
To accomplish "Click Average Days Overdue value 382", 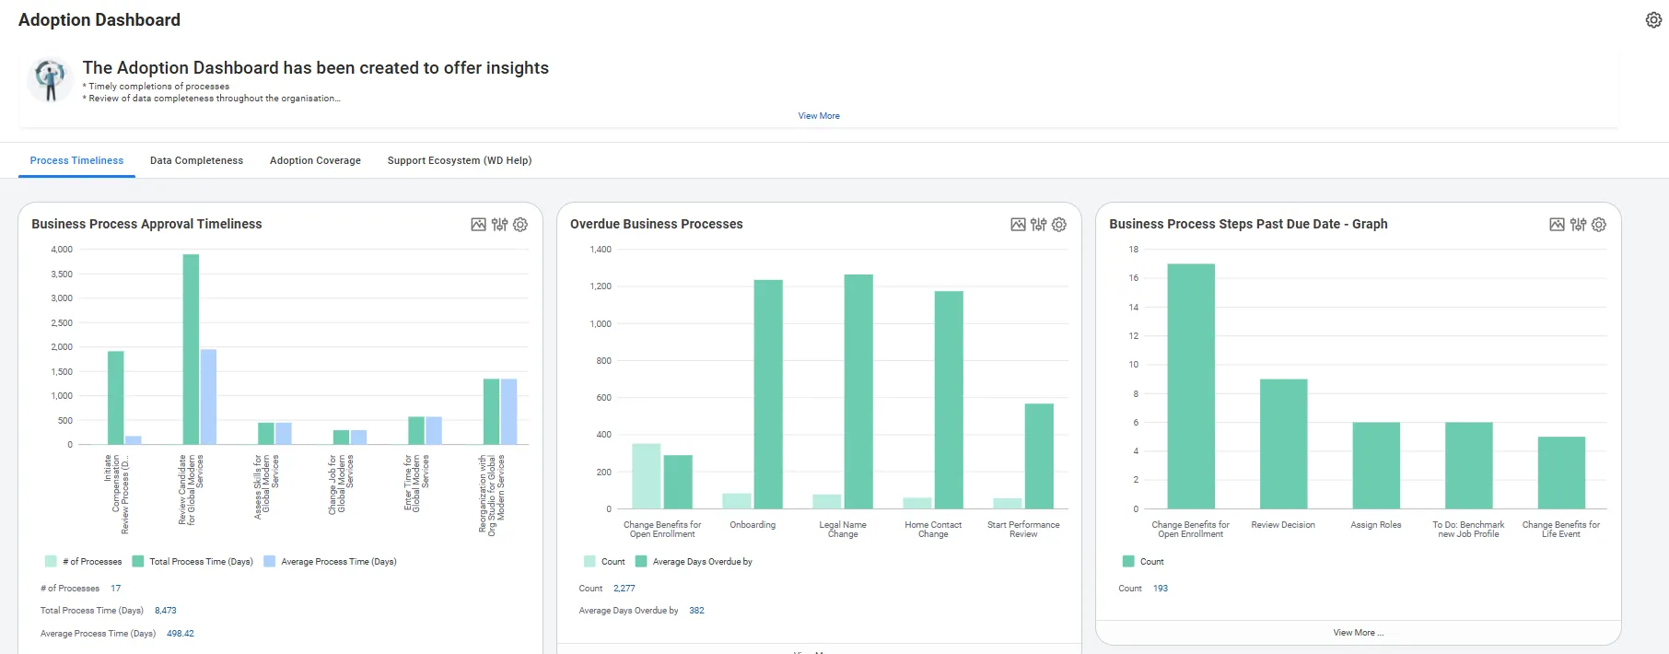I will click(x=697, y=611).
